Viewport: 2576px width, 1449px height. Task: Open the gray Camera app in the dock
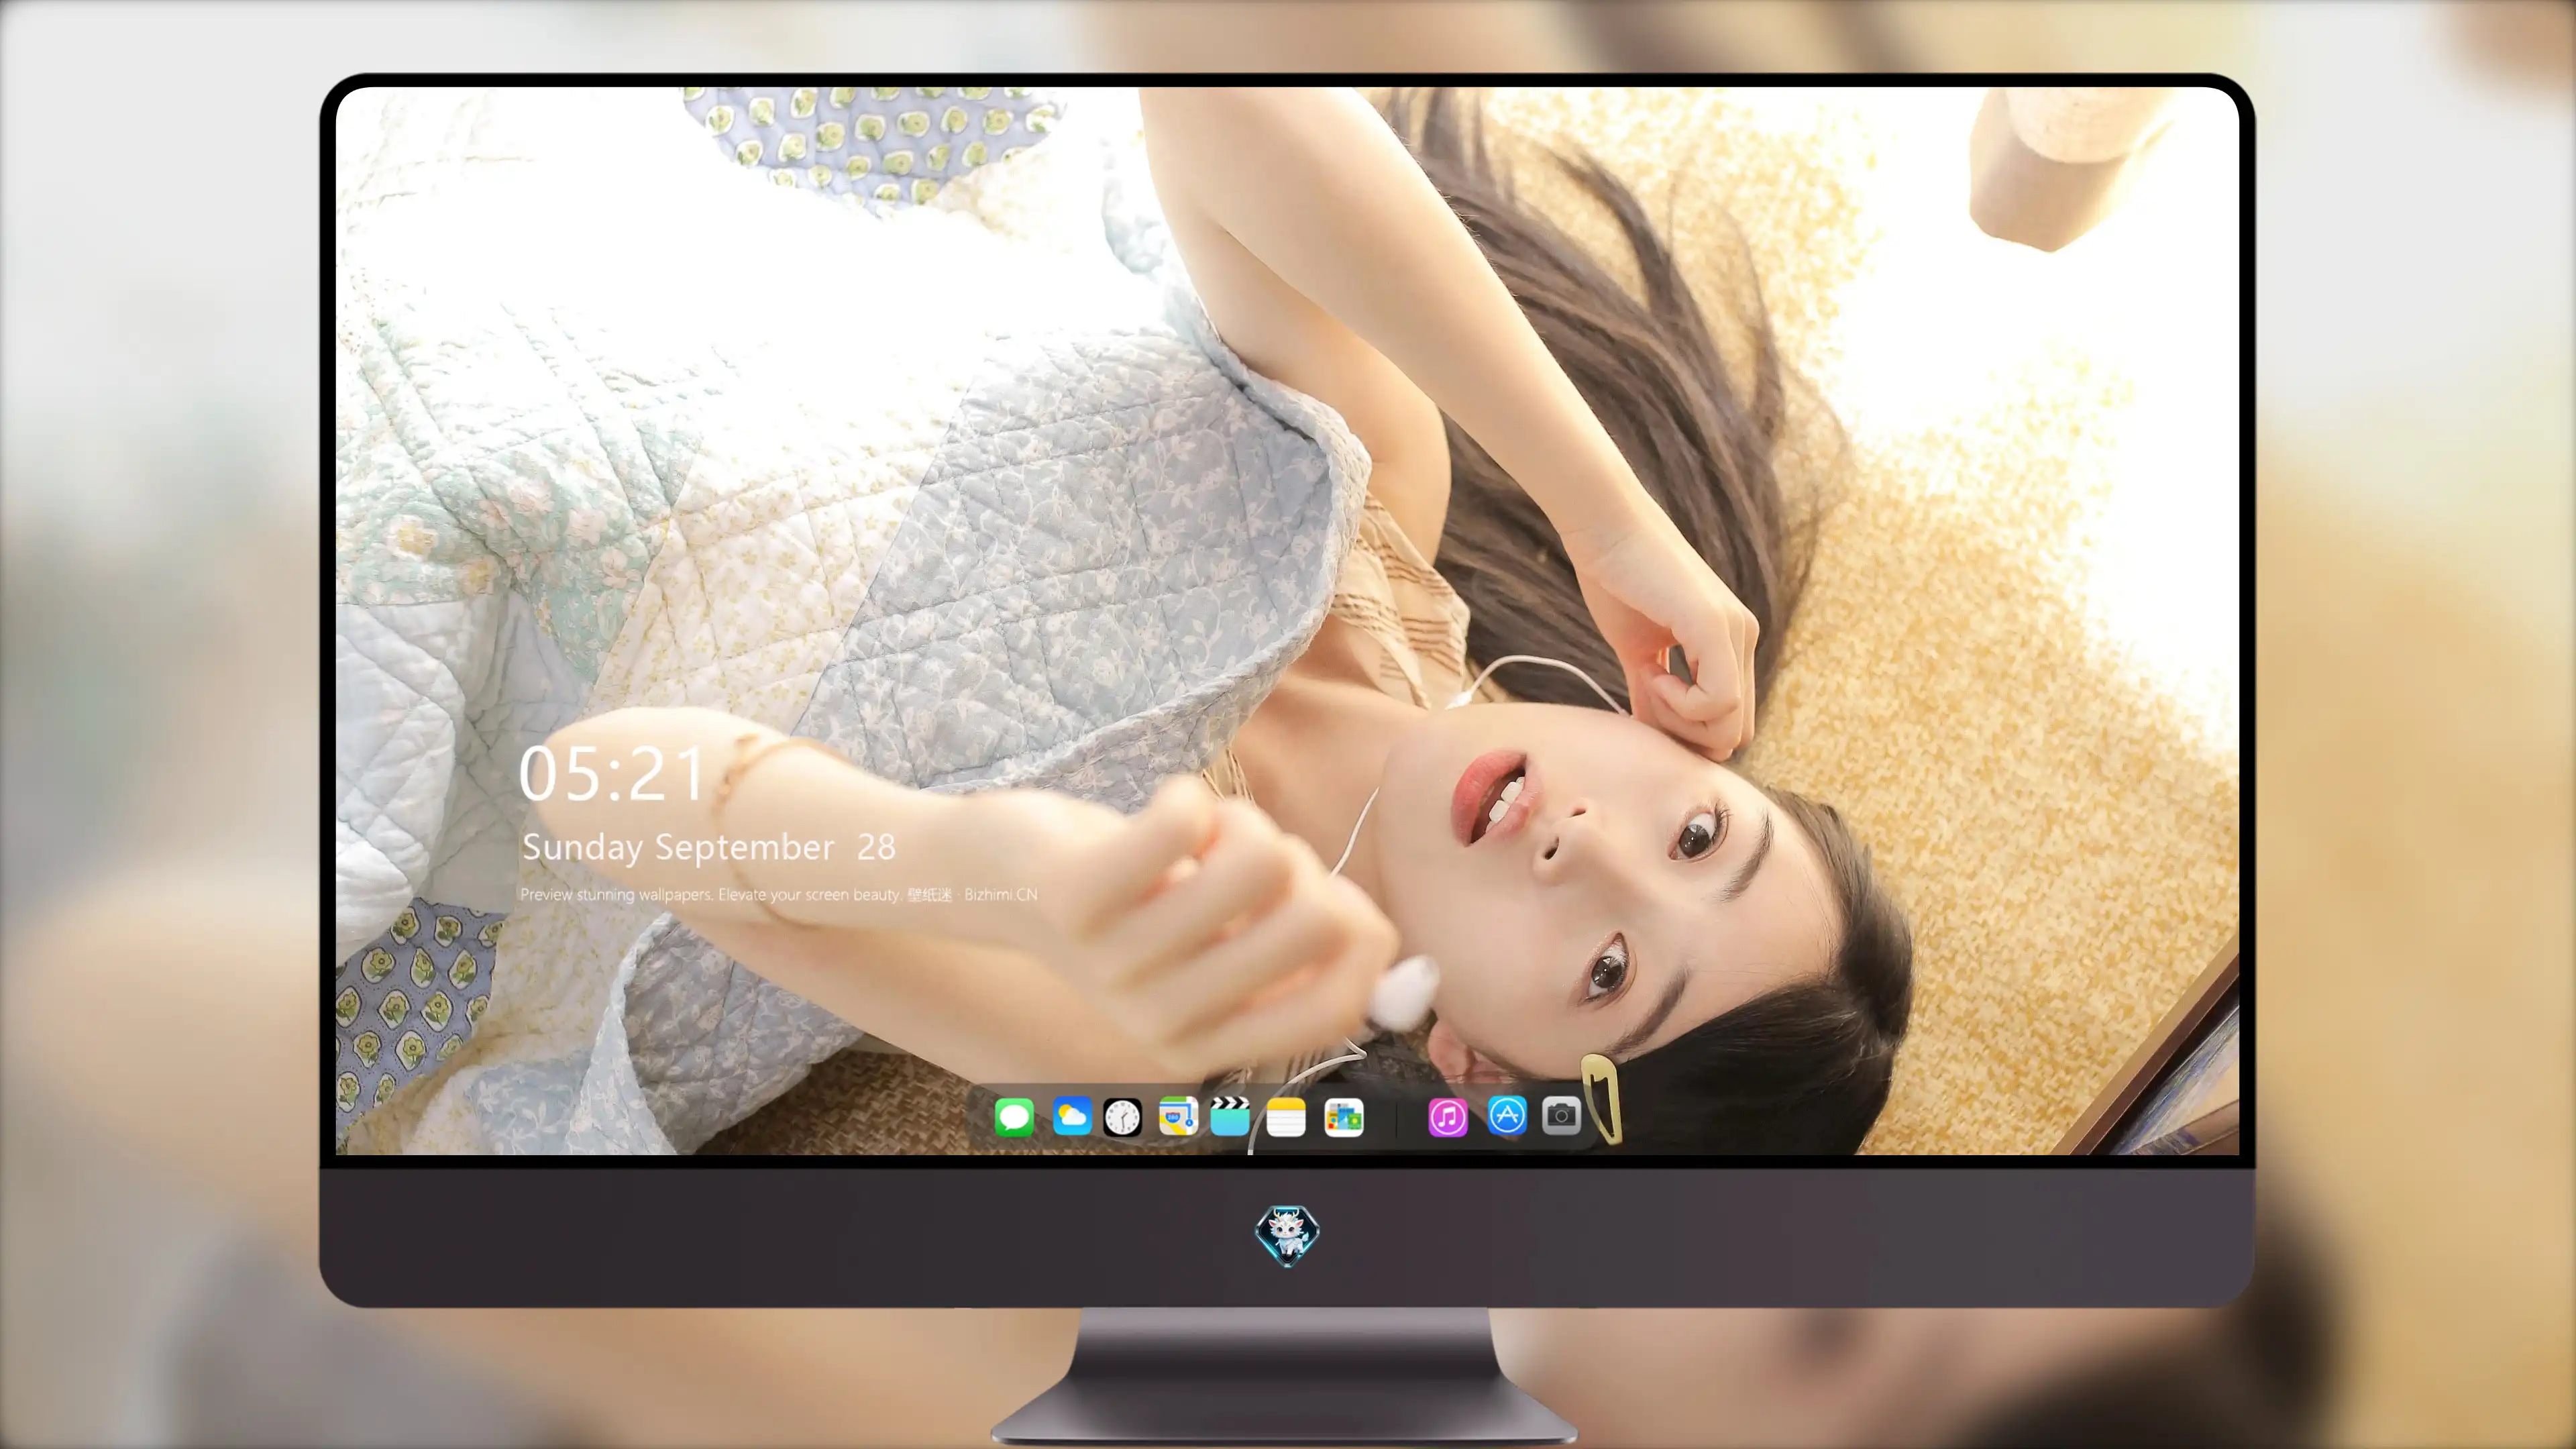tap(1561, 1116)
